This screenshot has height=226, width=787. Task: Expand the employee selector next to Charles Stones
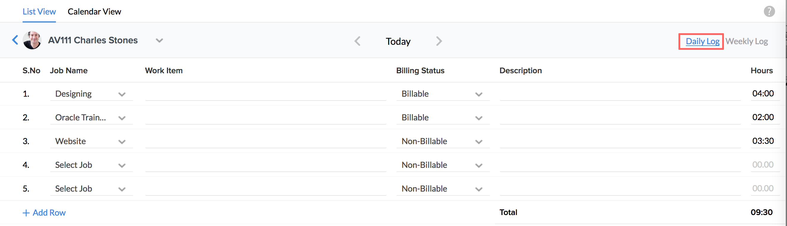[159, 41]
